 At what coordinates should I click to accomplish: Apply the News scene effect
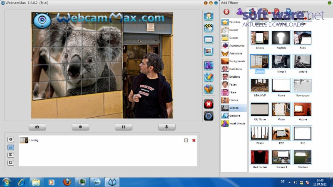point(281,86)
